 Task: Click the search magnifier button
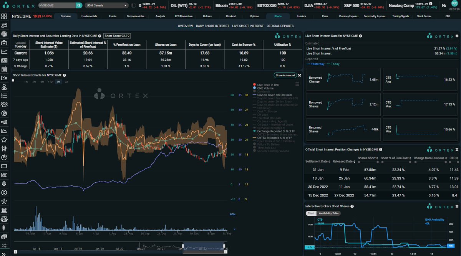[79, 6]
